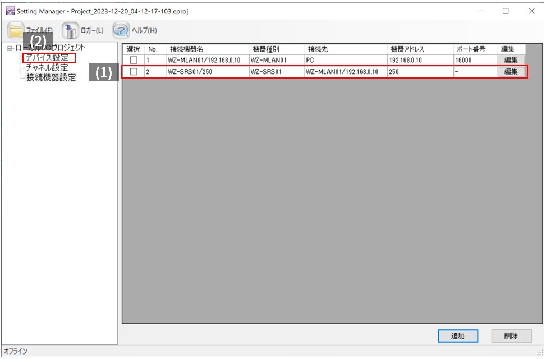The height and width of the screenshot is (359, 546).
Task: Maximize the Setting Manager window
Action: (x=506, y=11)
